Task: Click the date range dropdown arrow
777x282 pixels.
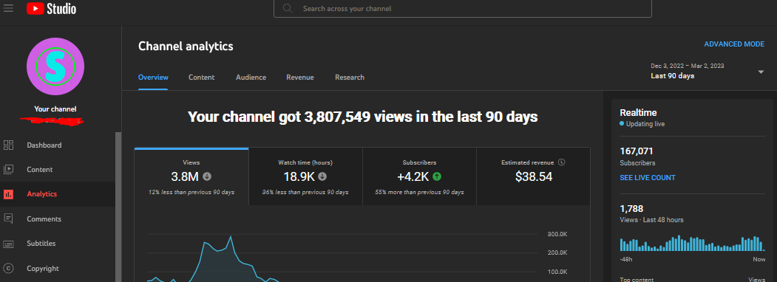Action: 761,72
